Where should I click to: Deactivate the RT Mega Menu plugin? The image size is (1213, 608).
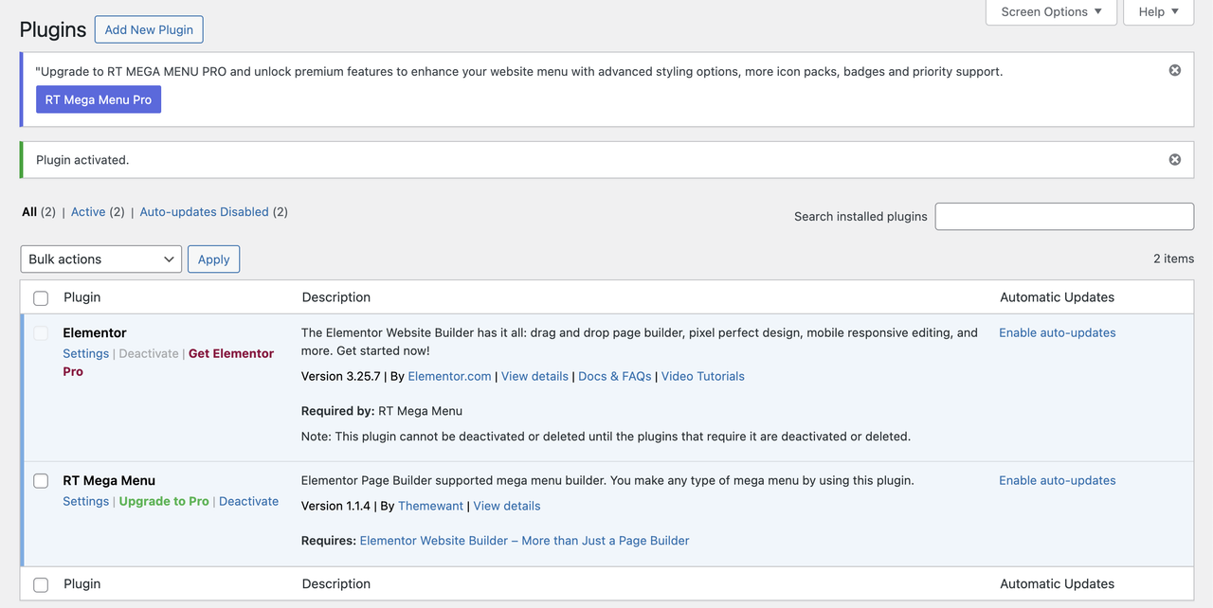[248, 501]
